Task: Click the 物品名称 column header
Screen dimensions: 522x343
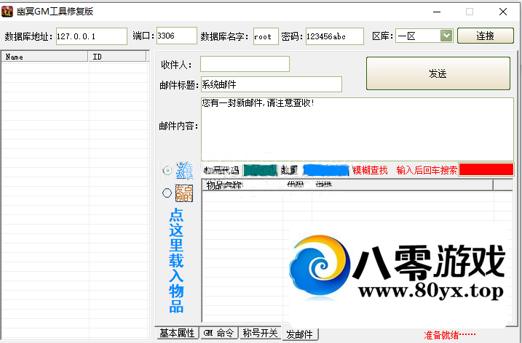Action: (224, 185)
